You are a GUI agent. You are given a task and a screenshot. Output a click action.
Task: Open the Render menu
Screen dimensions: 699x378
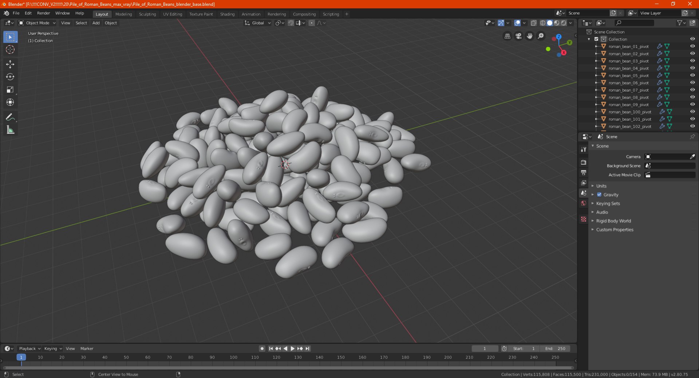pos(43,13)
